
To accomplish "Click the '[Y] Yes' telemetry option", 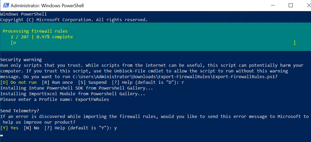I will click(x=9, y=128).
